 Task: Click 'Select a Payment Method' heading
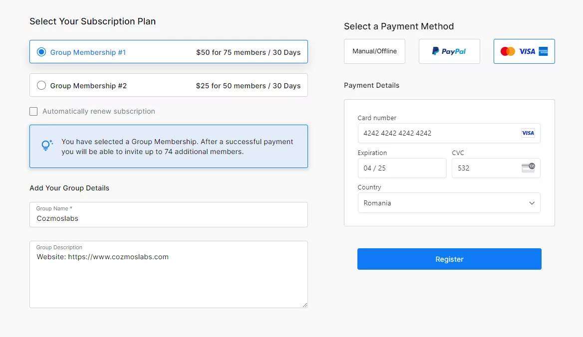tap(399, 26)
